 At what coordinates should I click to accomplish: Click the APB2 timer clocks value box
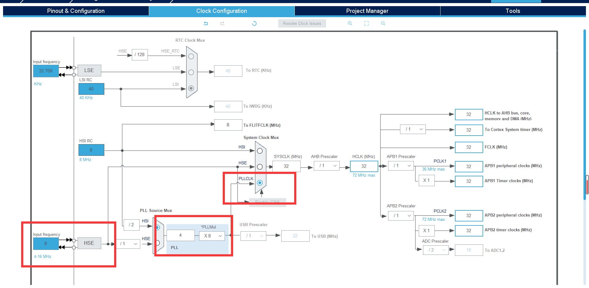[469, 231]
